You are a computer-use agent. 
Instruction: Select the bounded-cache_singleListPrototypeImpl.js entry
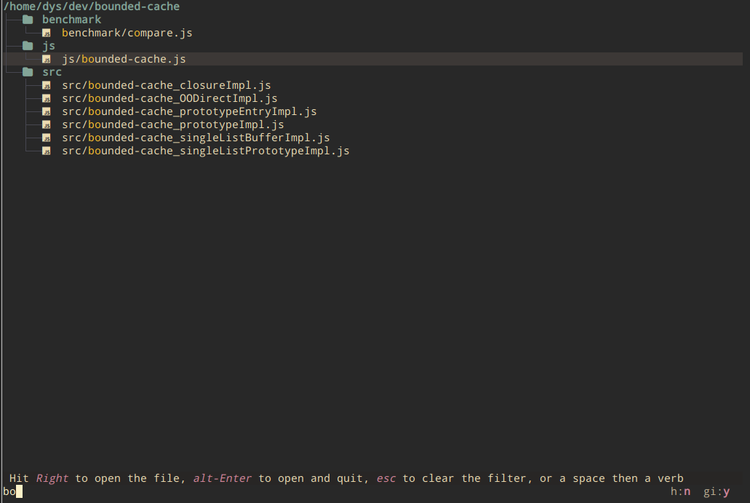[x=206, y=150]
